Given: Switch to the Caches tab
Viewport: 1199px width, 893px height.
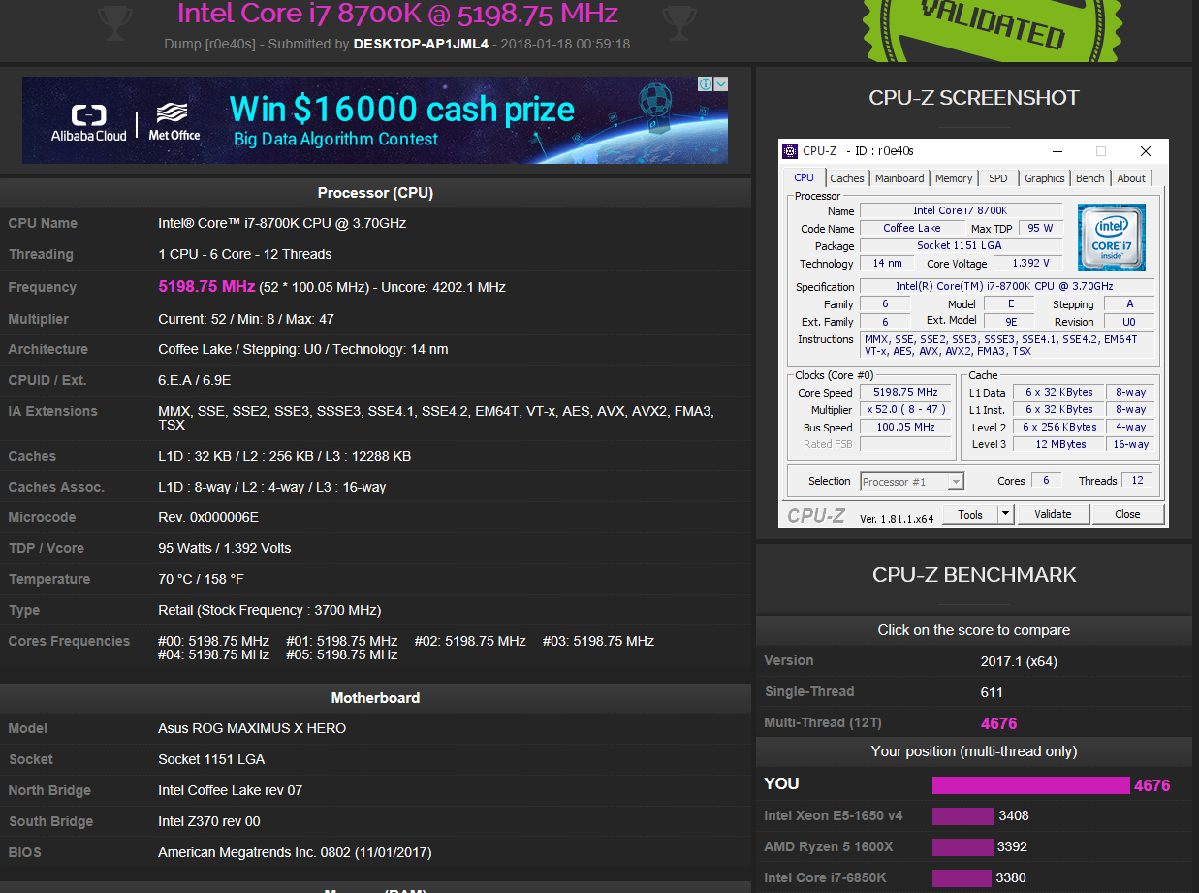Looking at the screenshot, I should (x=847, y=178).
